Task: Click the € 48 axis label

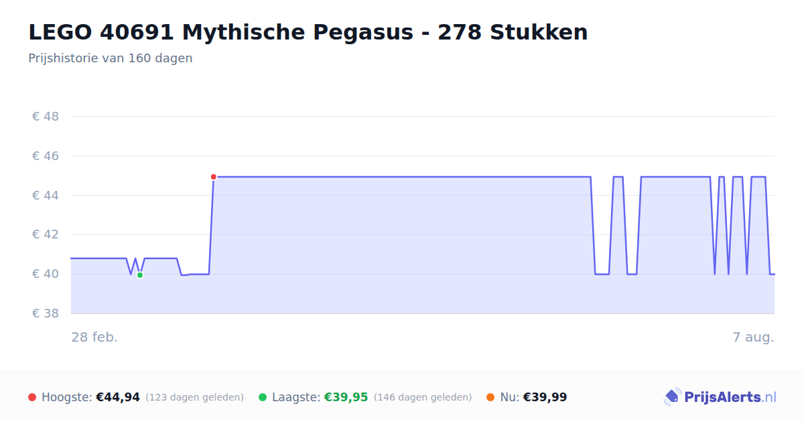Action: pos(46,117)
